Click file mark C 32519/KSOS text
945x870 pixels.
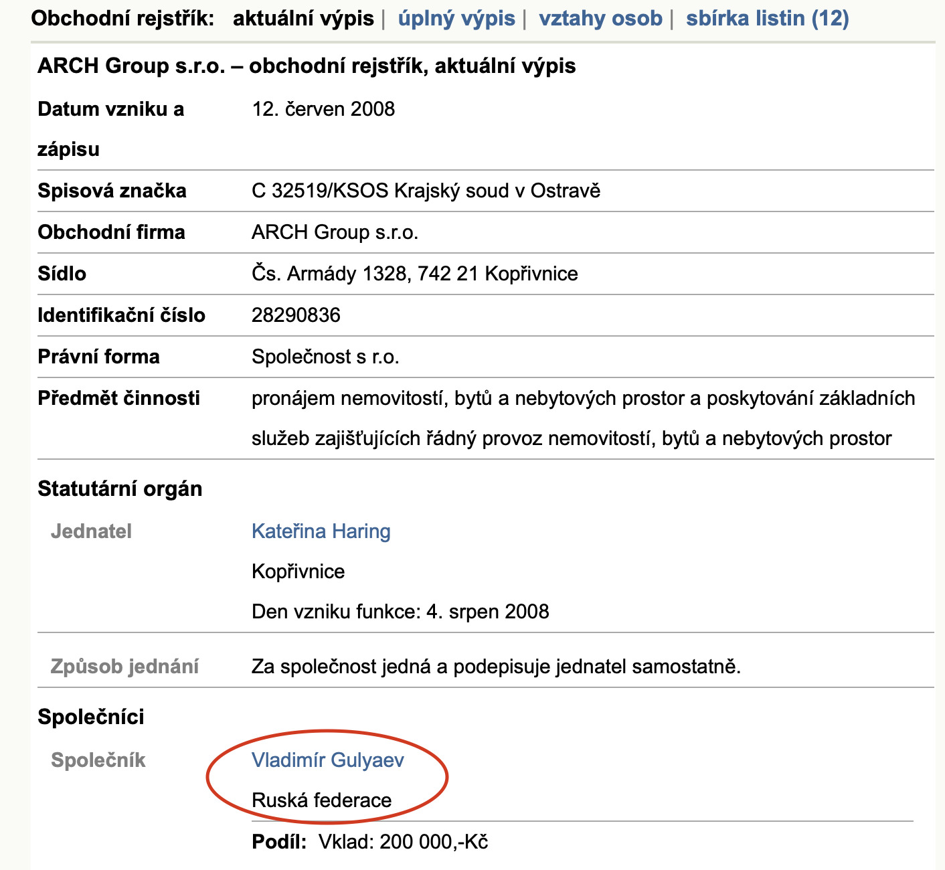426,191
